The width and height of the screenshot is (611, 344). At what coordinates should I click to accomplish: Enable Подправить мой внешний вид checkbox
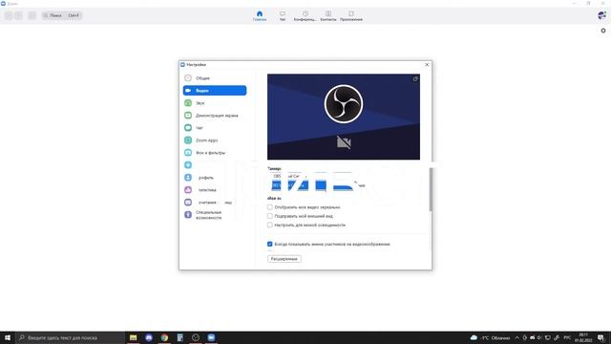269,216
